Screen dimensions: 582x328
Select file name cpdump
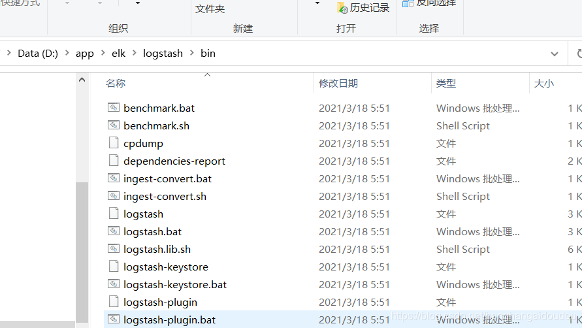pyautogui.click(x=143, y=143)
